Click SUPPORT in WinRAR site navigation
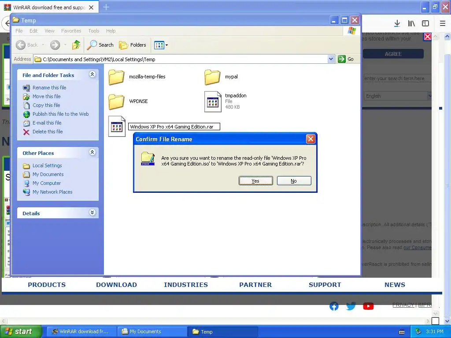 (x=325, y=285)
